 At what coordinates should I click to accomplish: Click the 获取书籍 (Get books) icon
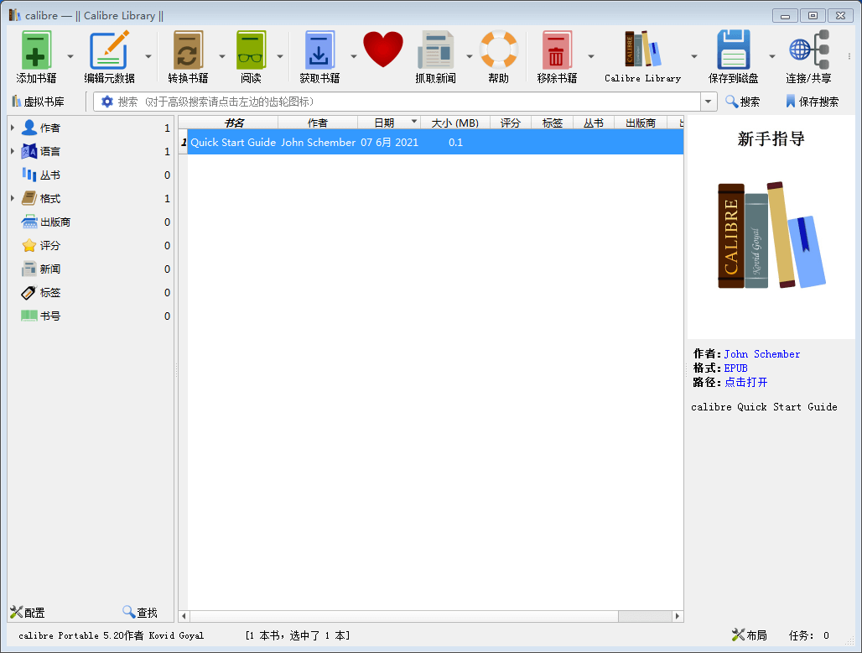(319, 50)
